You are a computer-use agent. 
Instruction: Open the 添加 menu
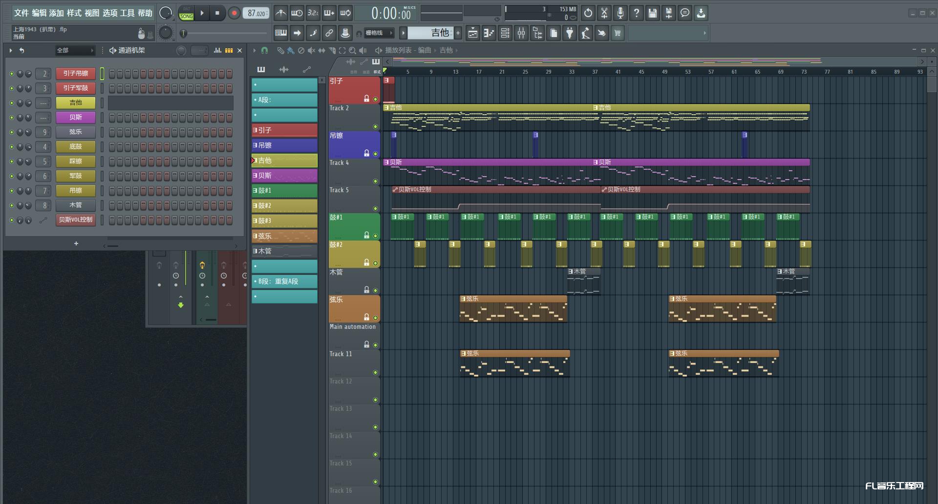tap(57, 13)
